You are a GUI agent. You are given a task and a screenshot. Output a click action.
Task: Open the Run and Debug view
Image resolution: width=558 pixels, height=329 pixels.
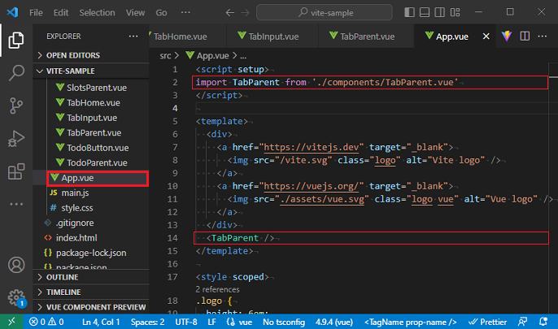(x=16, y=139)
